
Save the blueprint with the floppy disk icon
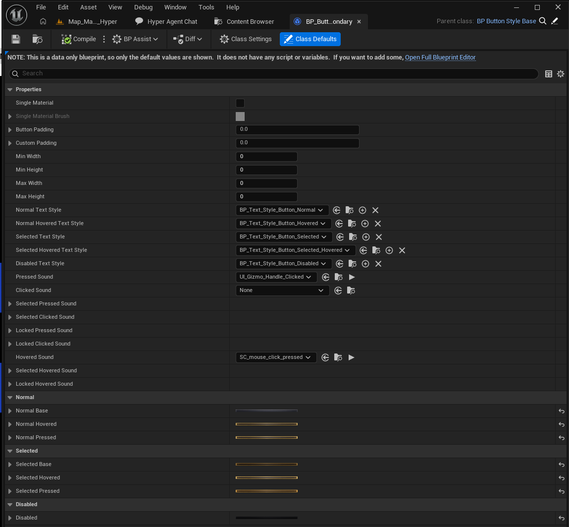coord(16,39)
